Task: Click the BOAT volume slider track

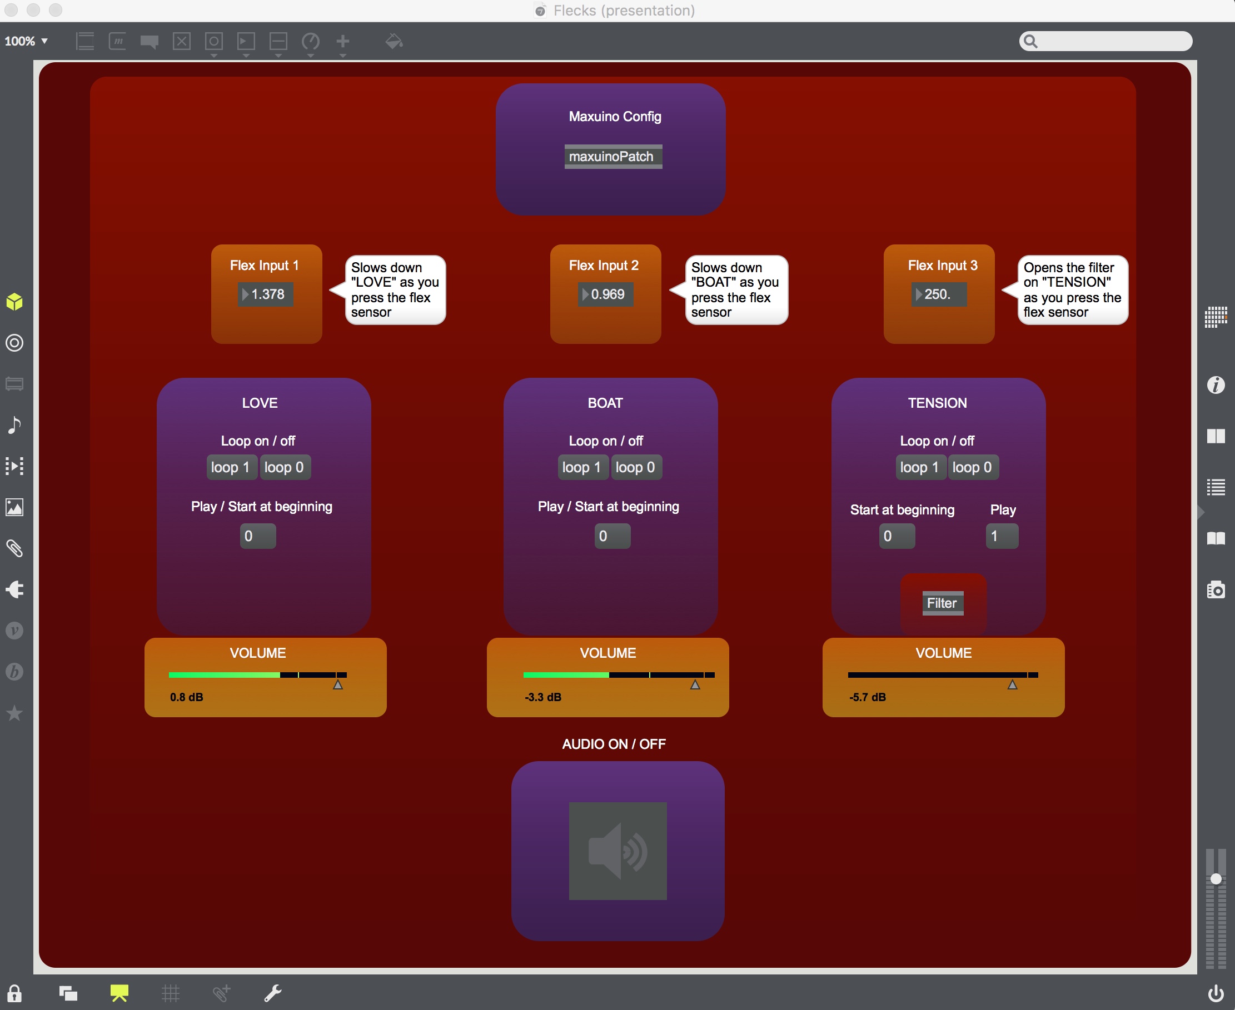Action: click(x=618, y=675)
